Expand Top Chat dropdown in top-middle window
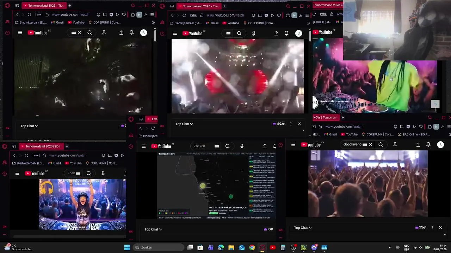Viewport: 451px width, 253px height. click(184, 124)
